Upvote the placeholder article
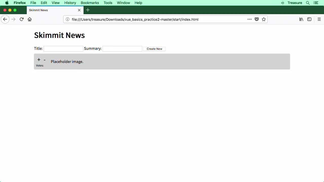The width and height of the screenshot is (324, 182). 39,60
